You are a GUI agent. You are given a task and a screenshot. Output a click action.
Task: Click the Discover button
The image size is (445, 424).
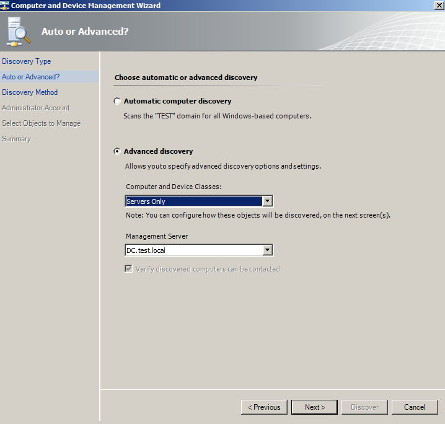(x=364, y=407)
